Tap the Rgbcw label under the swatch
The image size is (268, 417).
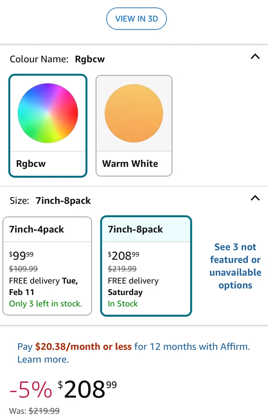[x=31, y=164]
